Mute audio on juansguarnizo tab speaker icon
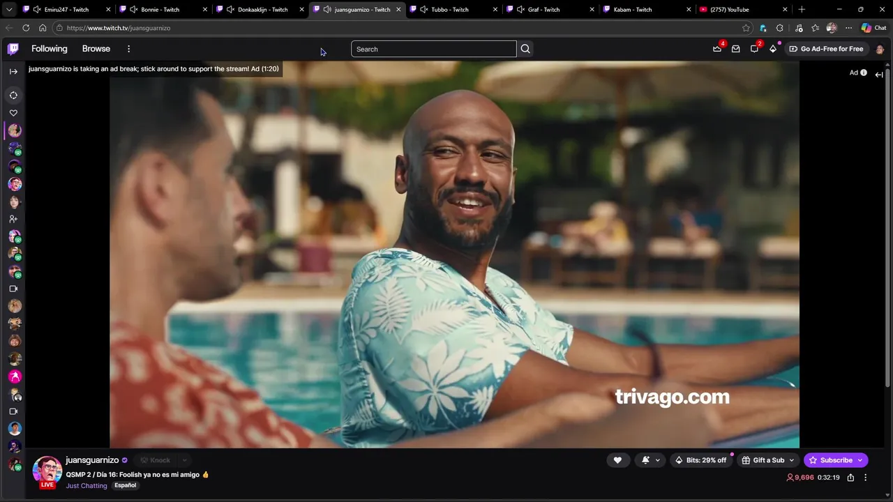The image size is (893, 502). click(327, 10)
